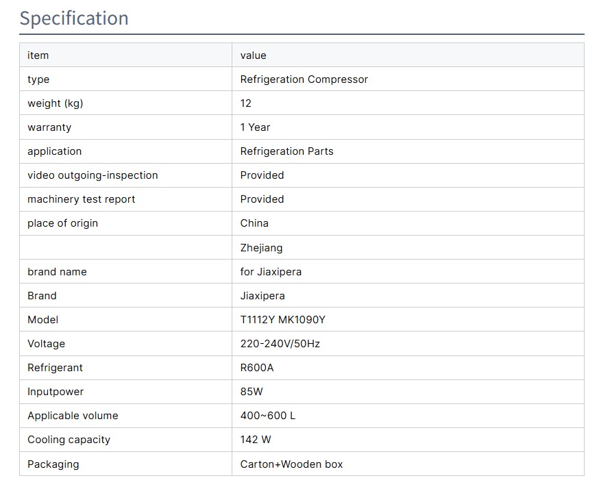The height and width of the screenshot is (489, 599).
Task: Click the 'Inputpower' row label
Action: [56, 392]
